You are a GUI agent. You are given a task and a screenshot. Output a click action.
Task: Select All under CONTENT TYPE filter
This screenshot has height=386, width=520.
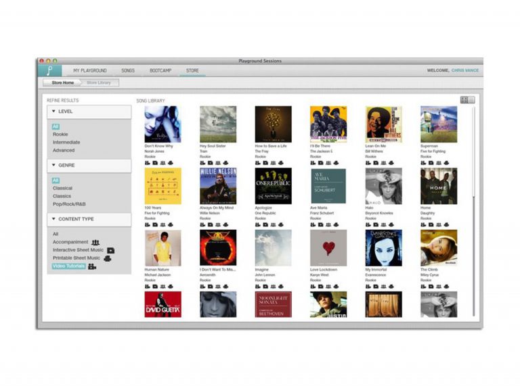point(56,234)
